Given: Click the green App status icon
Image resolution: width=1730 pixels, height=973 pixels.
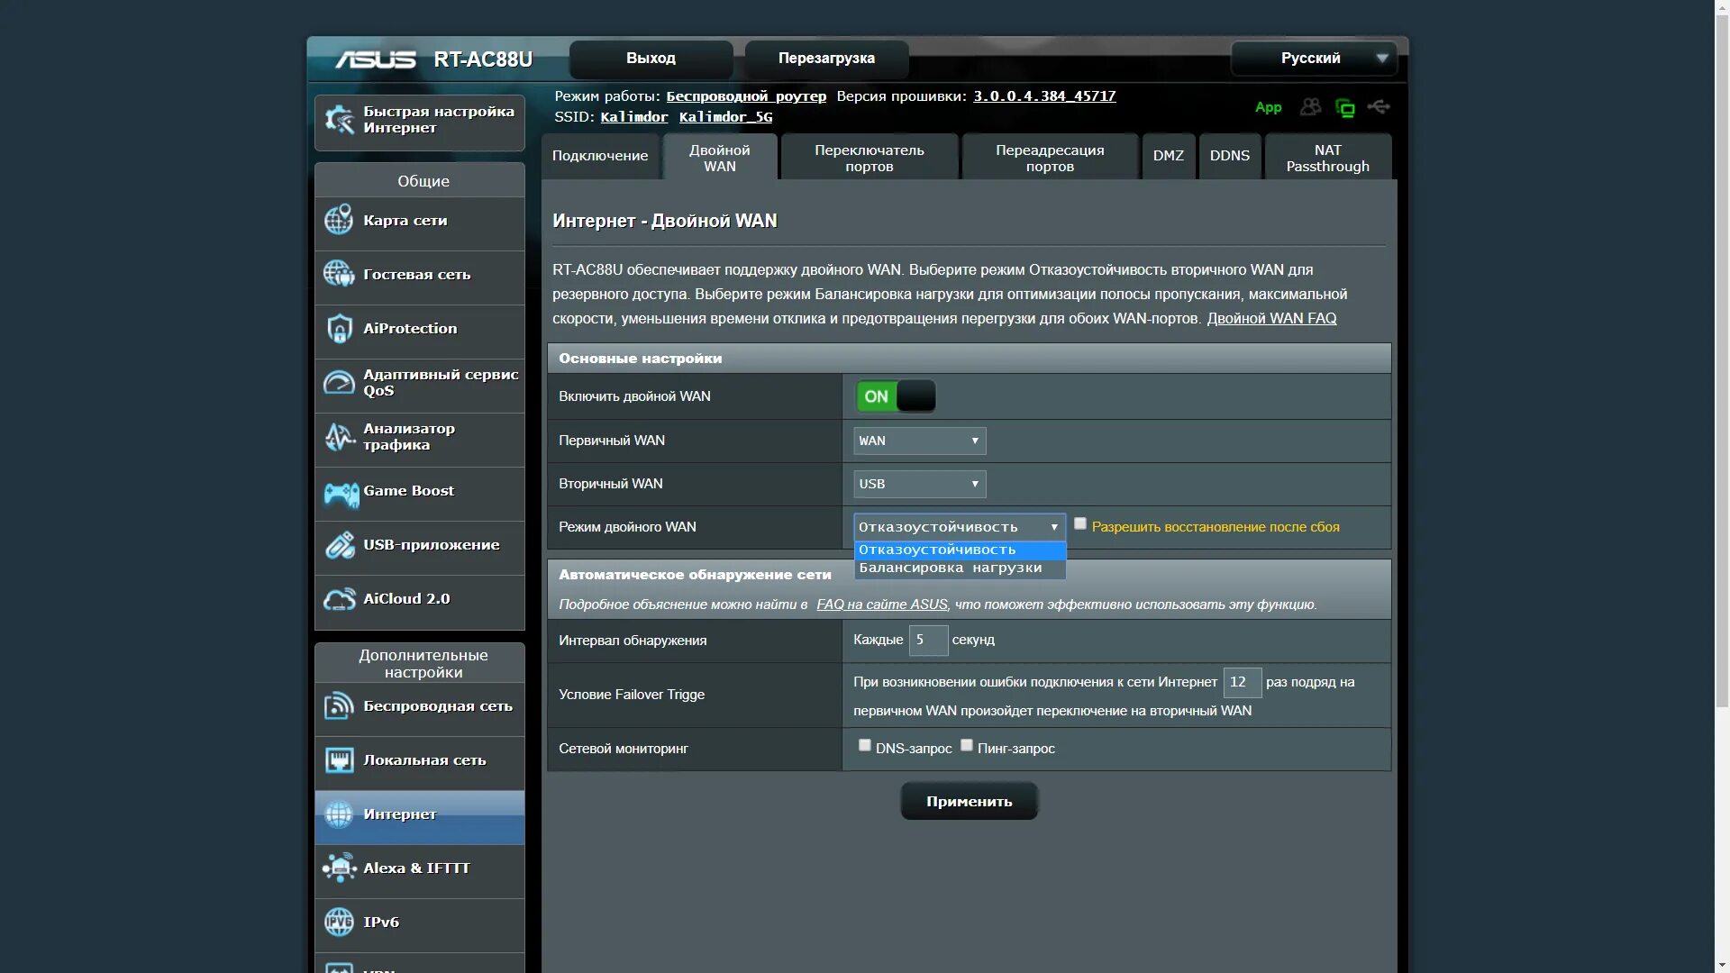Looking at the screenshot, I should pyautogui.click(x=1268, y=107).
